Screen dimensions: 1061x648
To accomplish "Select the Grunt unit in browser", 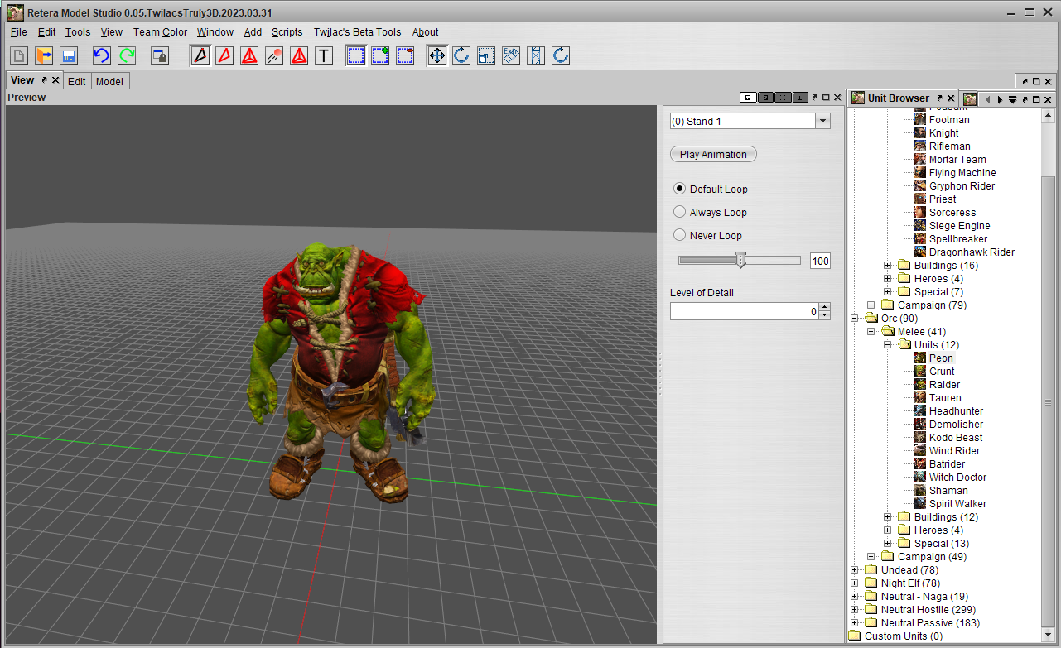I will click(x=942, y=372).
